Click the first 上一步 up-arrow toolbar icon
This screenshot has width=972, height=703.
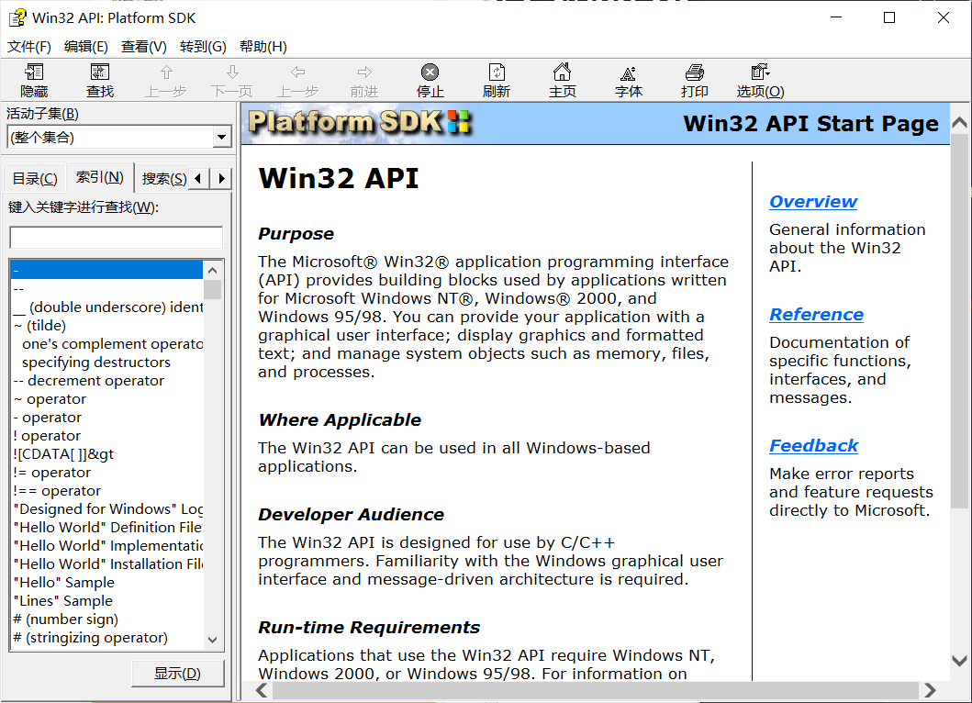point(166,81)
